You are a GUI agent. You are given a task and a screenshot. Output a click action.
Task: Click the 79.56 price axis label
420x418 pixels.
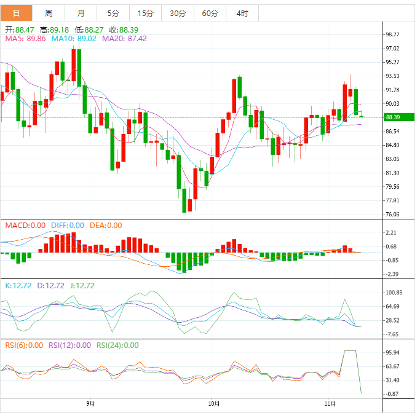[x=392, y=187]
